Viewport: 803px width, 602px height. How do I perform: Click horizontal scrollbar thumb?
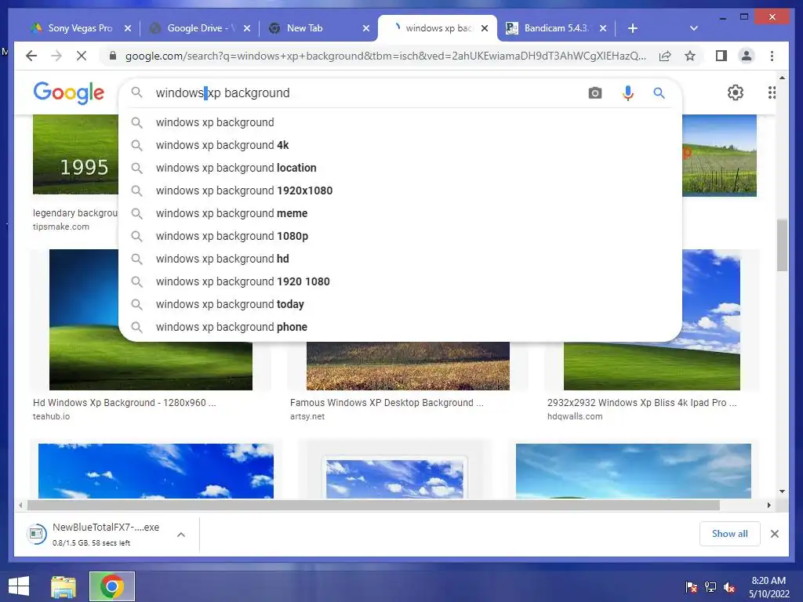pos(373,506)
